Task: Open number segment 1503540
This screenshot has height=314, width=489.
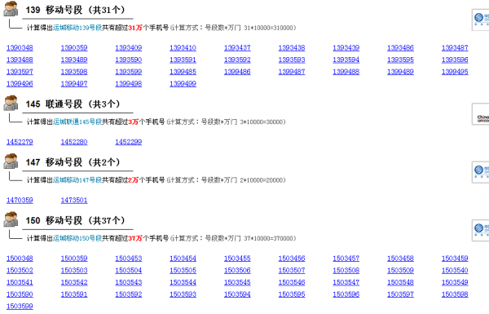Action: [x=455, y=270]
